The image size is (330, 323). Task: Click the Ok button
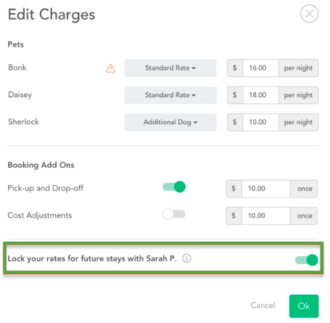[x=304, y=306]
